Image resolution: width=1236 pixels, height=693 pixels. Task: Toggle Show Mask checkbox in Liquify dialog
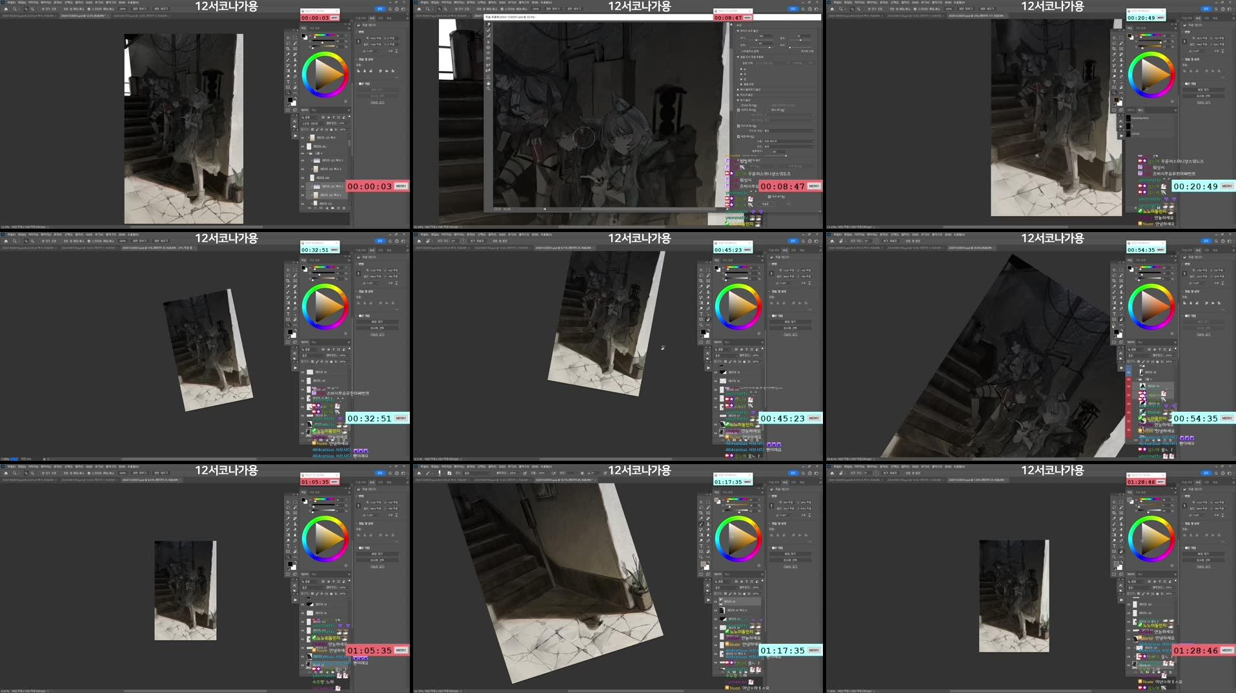(738, 126)
